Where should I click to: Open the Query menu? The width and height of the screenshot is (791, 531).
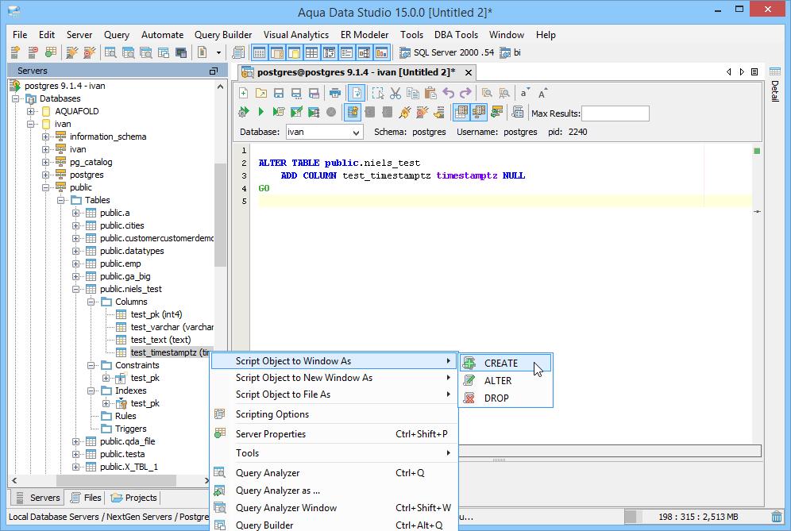(x=117, y=34)
